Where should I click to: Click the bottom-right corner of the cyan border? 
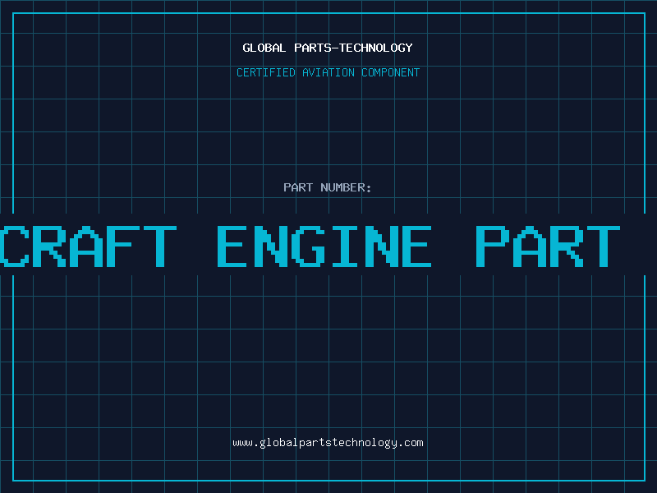[x=644, y=480]
